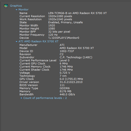Image resolution: width=131 pixels, height=131 pixels.
Task: Collapse the Monitor section arrow
Action: [16, 10]
